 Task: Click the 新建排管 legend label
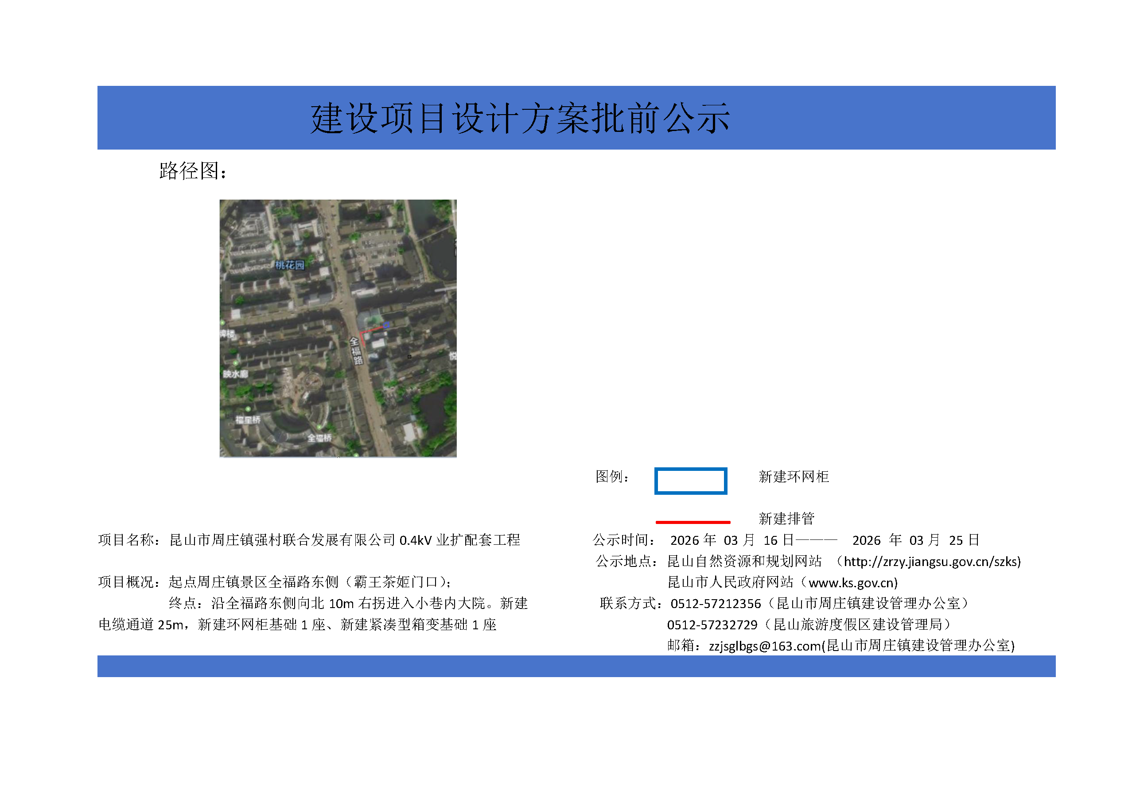(x=786, y=519)
